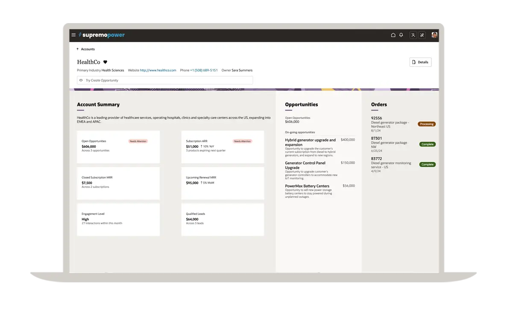Click the Details button
This screenshot has height=317, width=507.
click(420, 62)
